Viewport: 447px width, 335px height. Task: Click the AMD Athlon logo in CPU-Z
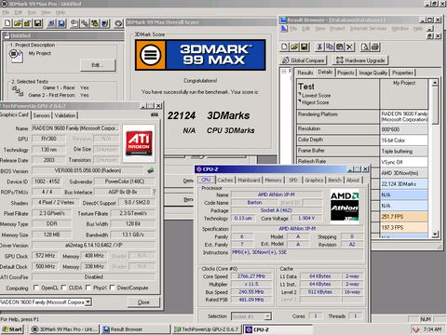pyautogui.click(x=345, y=206)
